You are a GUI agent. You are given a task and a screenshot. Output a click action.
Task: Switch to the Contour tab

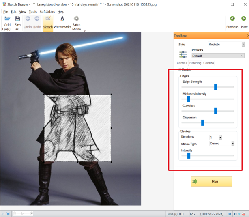click(182, 63)
